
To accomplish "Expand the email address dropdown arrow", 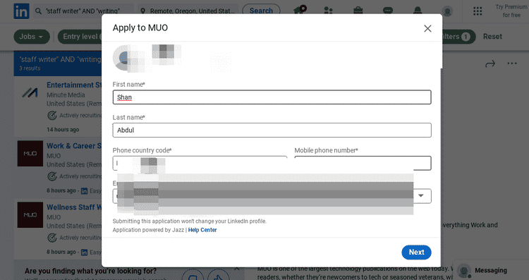I will [x=420, y=195].
